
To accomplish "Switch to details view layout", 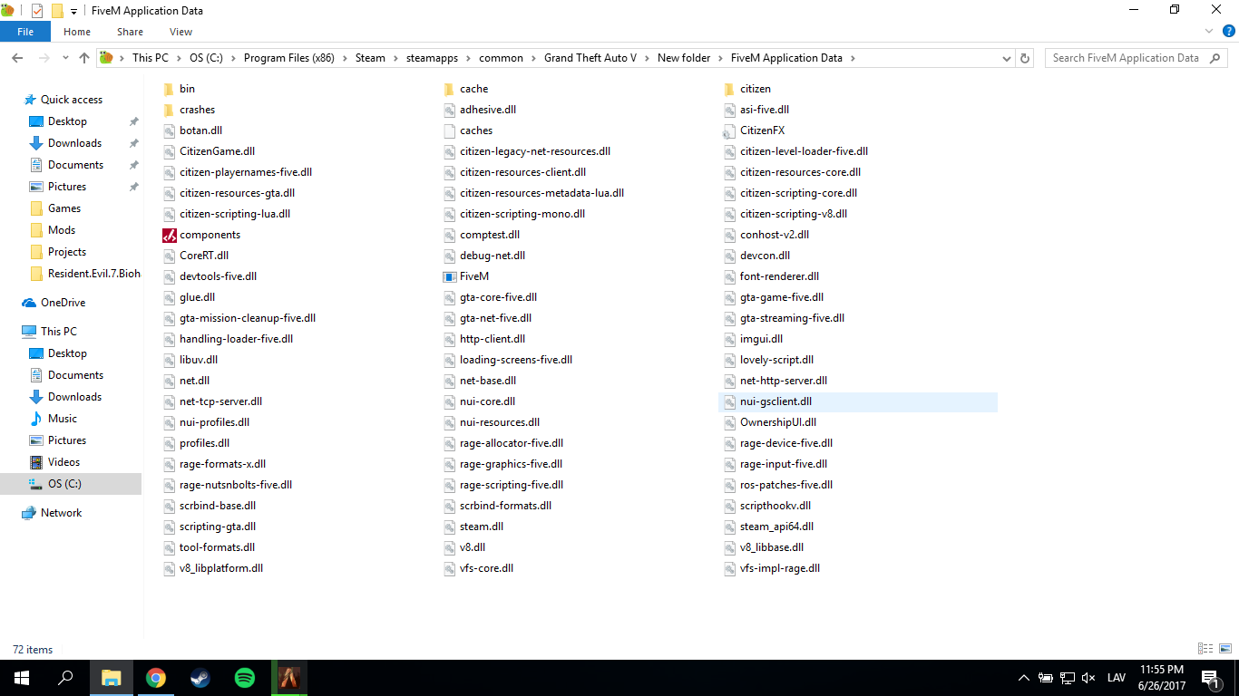I will (x=1205, y=649).
